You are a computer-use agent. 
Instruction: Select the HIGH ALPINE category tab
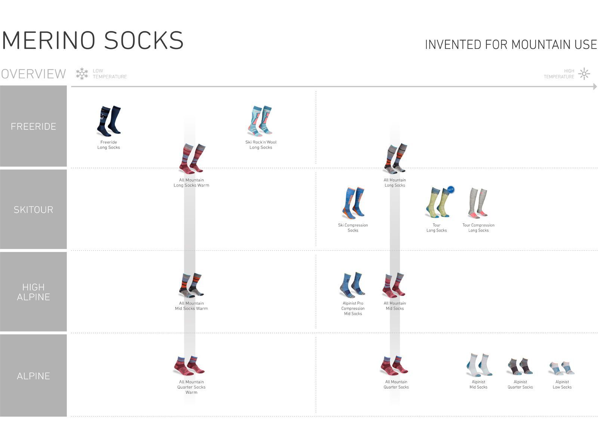point(33,292)
